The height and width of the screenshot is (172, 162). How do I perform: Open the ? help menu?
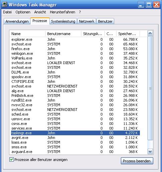[x=80, y=12]
